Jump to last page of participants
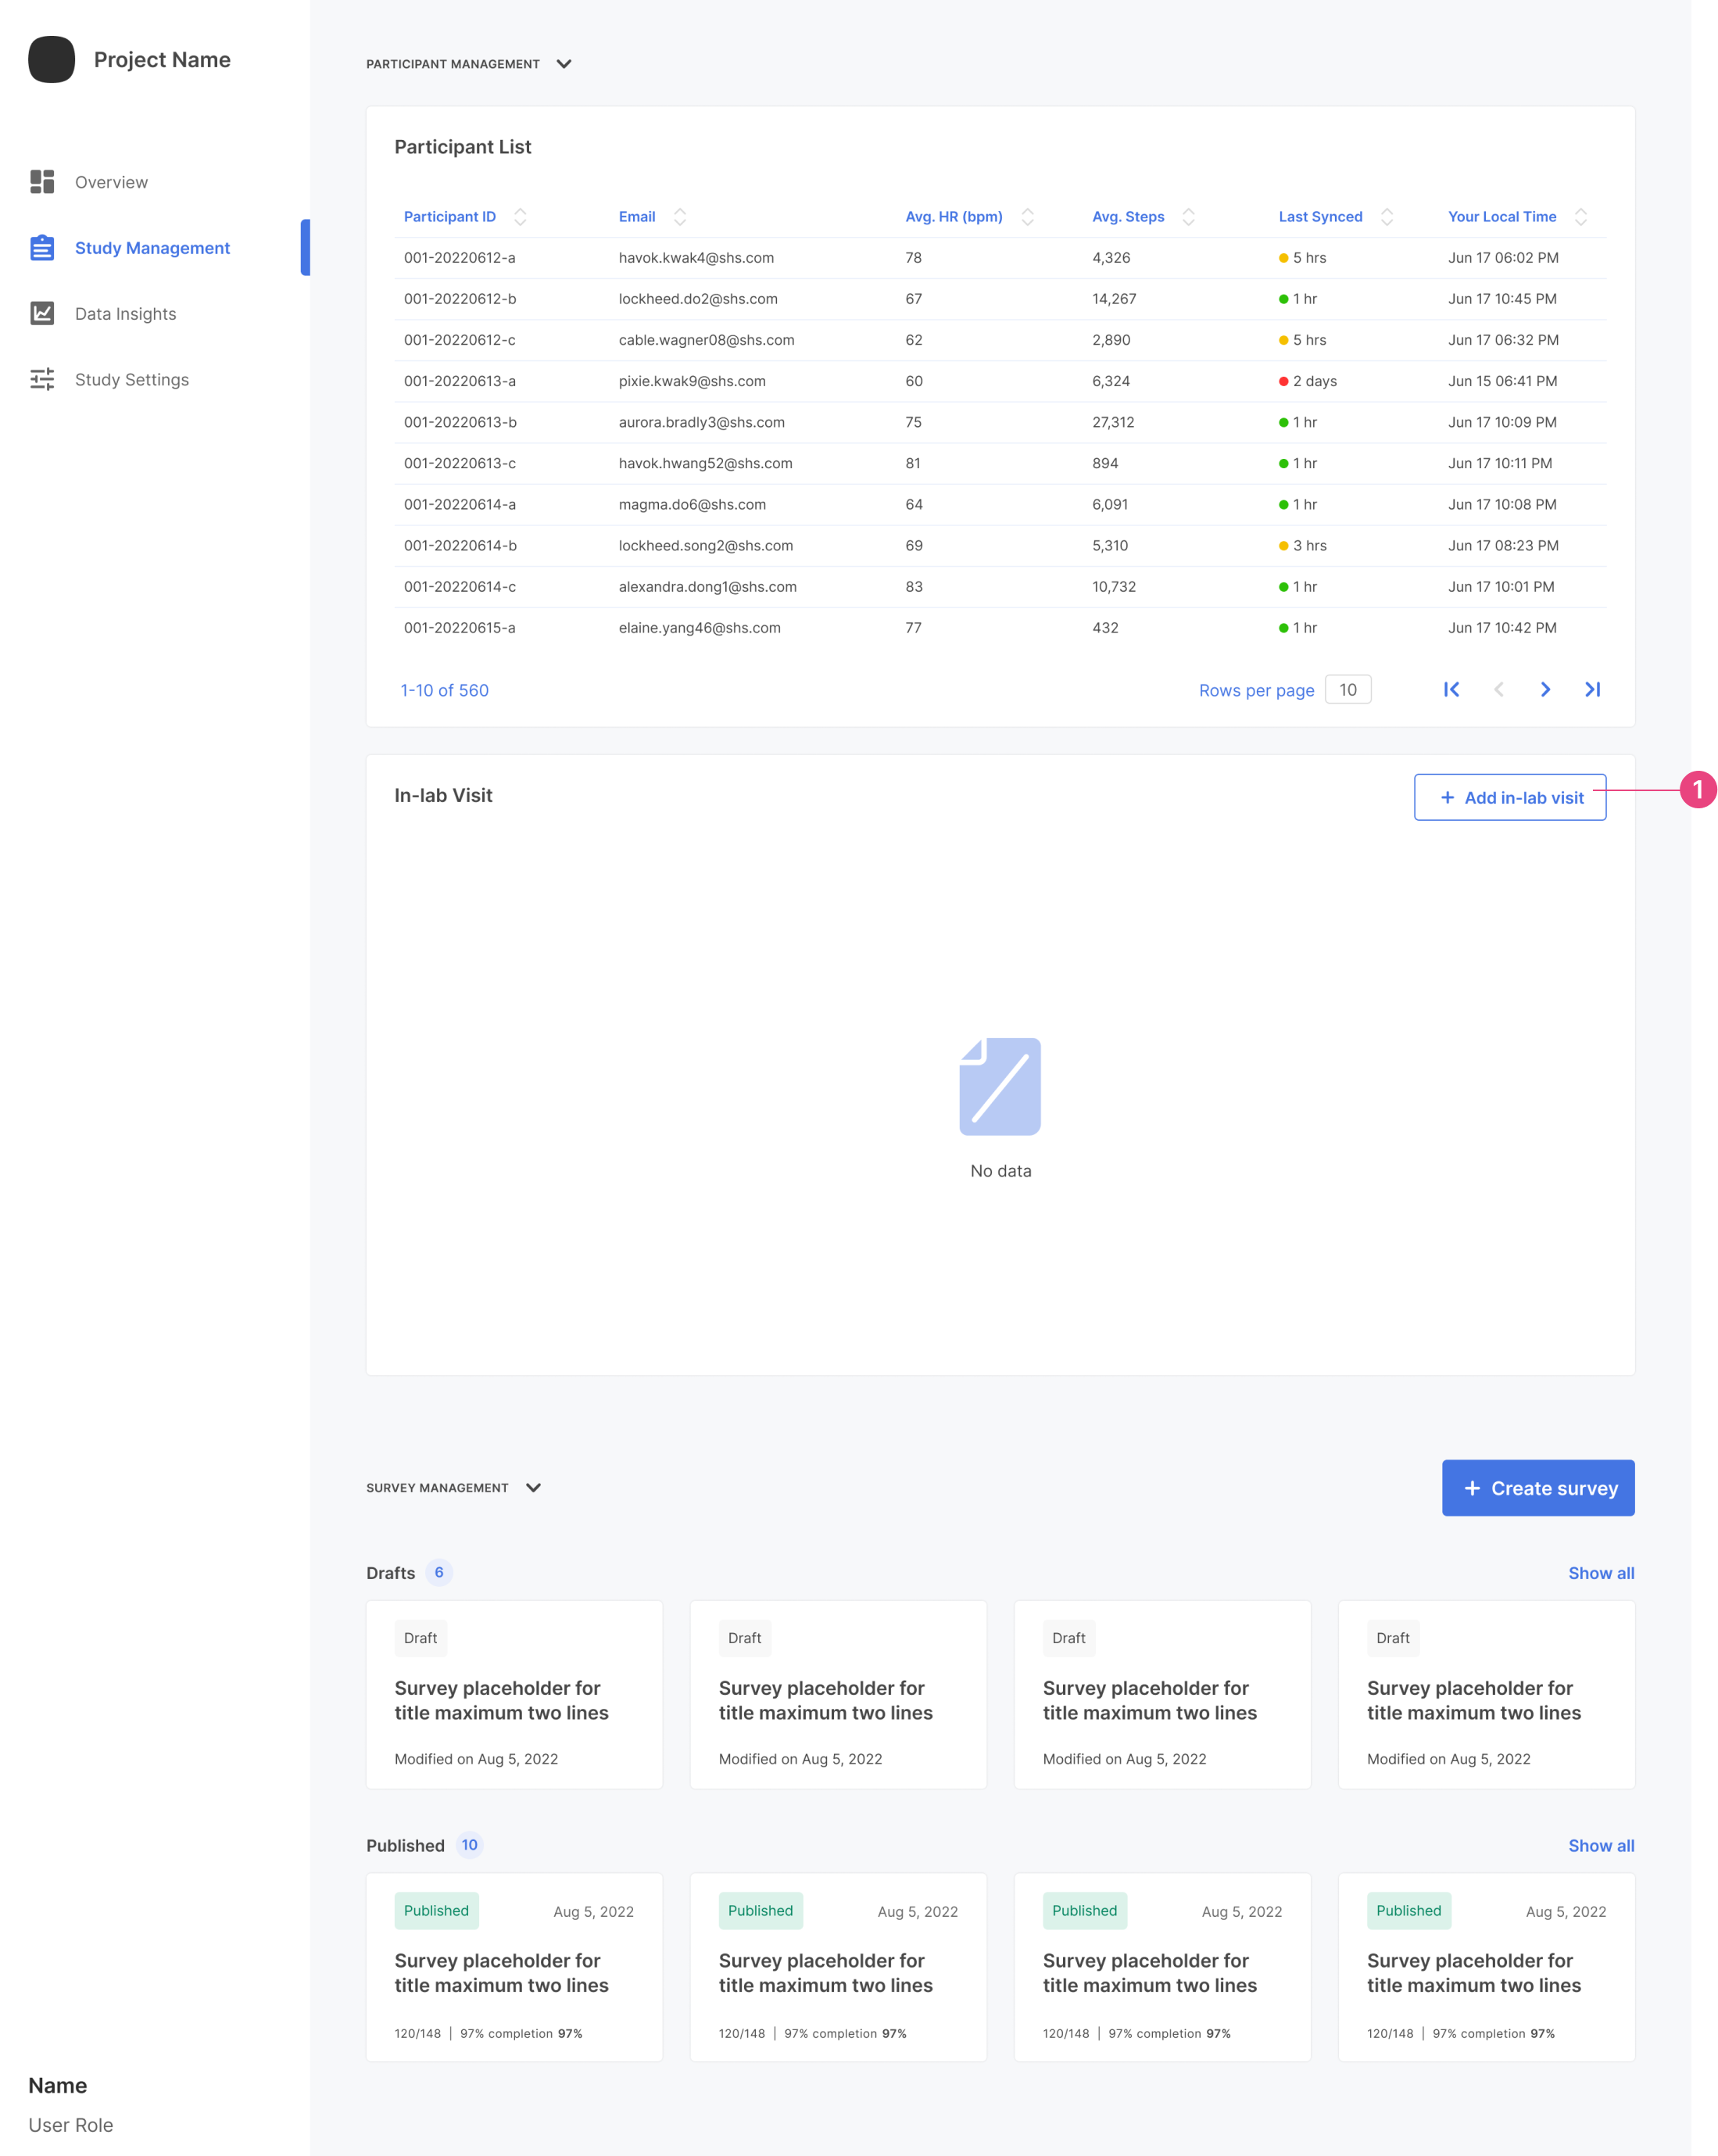 [x=1592, y=690]
